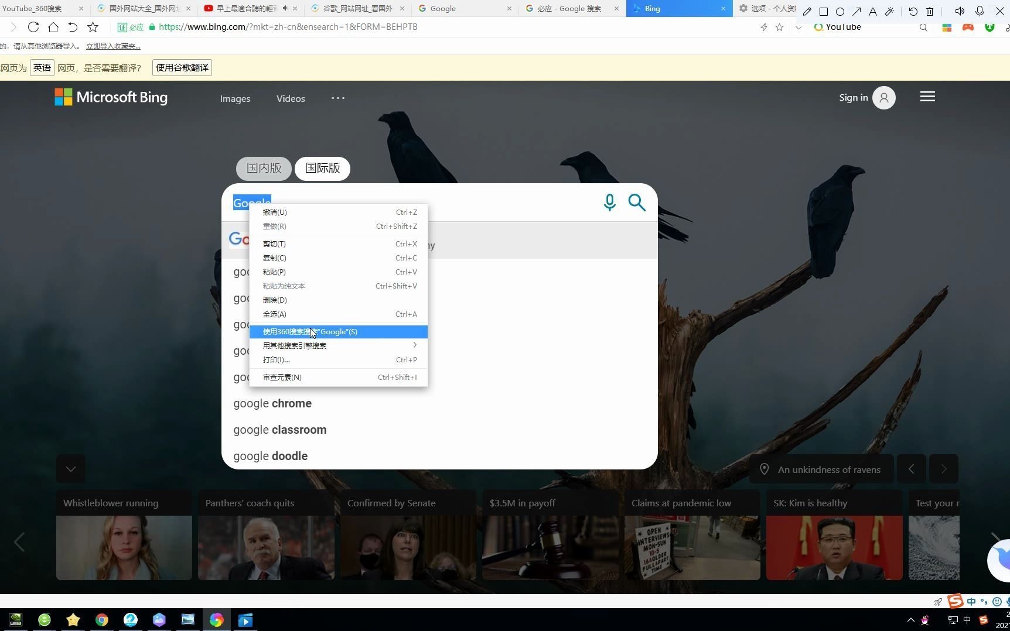Choose 剪切(T) in context menu
This screenshot has height=631, width=1010.
pyautogui.click(x=339, y=244)
